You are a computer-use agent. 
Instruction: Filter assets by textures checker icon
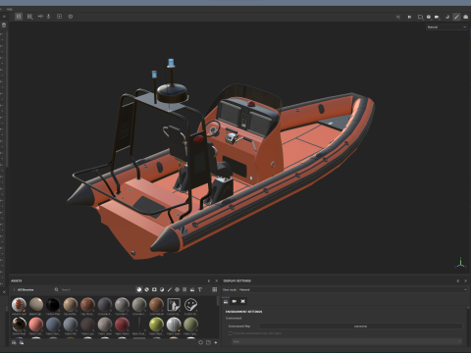pyautogui.click(x=184, y=289)
